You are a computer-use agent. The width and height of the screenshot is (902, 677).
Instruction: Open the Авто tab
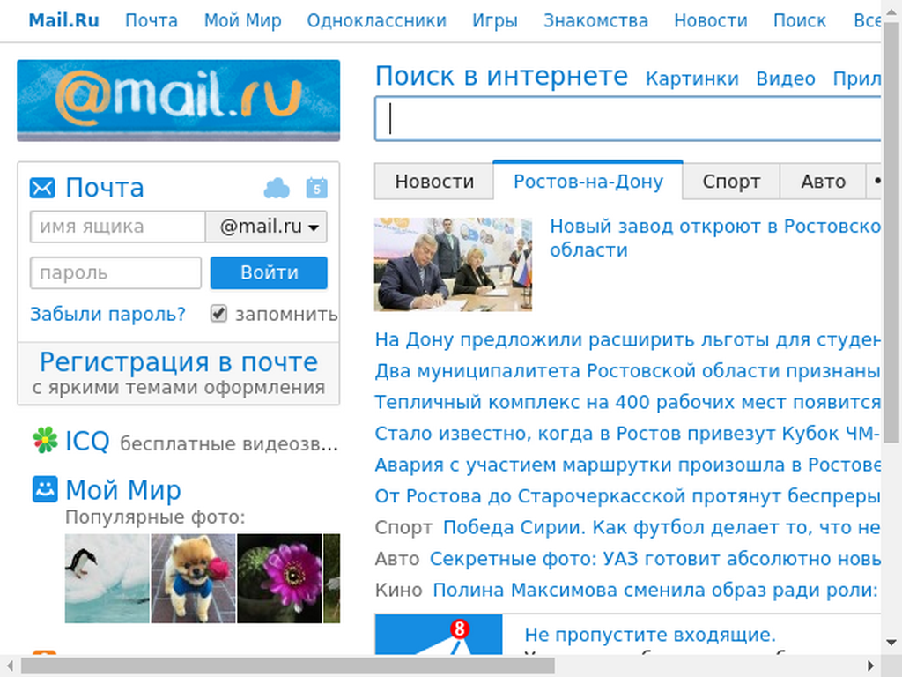coord(824,182)
